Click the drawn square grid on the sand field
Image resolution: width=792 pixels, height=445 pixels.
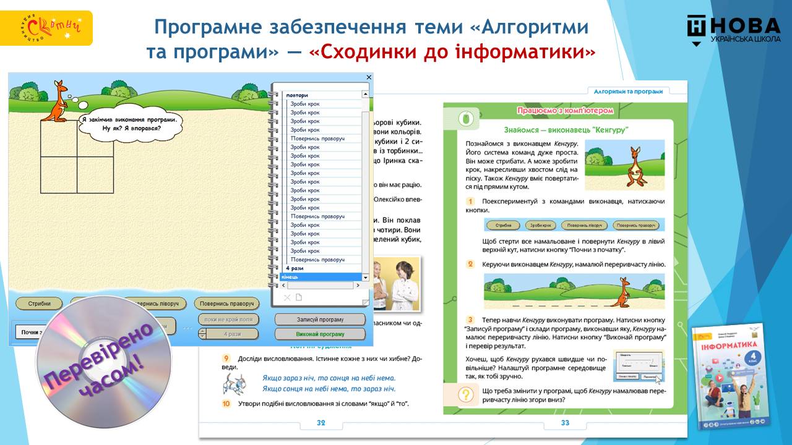pos(77,156)
